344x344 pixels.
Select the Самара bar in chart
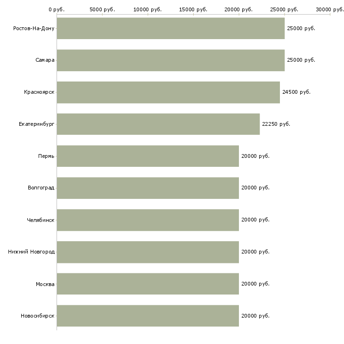point(171,60)
